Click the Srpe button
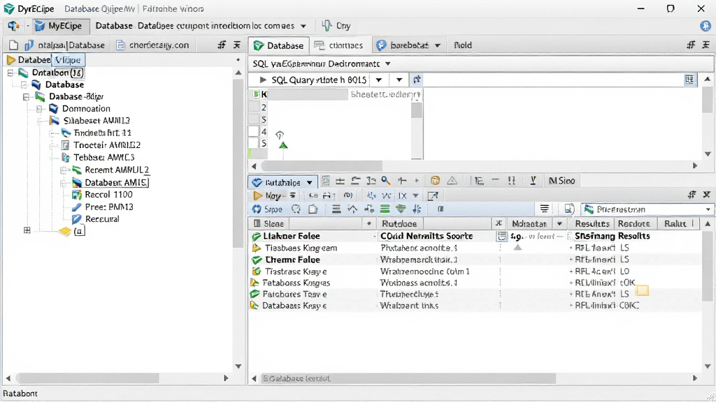This screenshot has height=402, width=716. (268, 209)
